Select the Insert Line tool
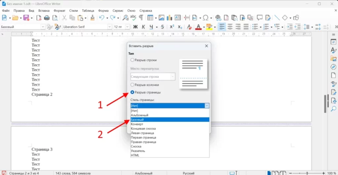This screenshot has height=175, width=338. coord(277,18)
